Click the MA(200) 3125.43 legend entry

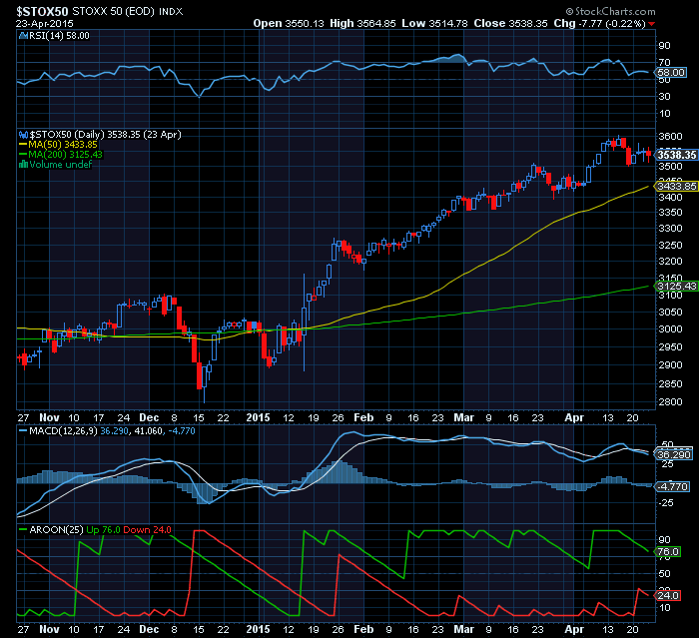point(61,155)
